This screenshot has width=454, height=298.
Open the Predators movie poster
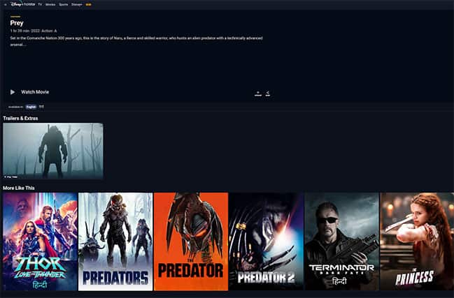[x=115, y=241]
